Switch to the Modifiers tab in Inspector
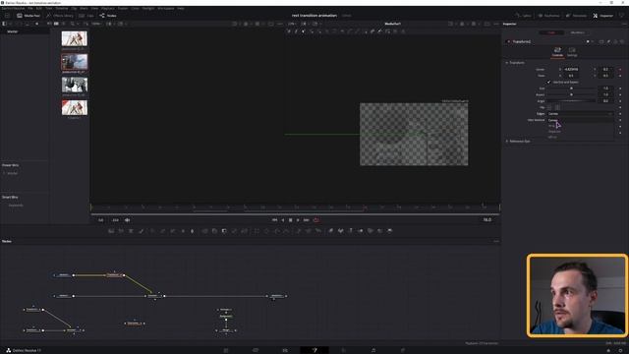Screen dimensions: 629x354 [578, 32]
